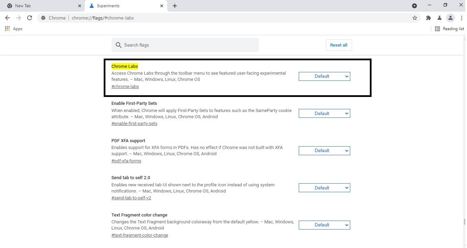The height and width of the screenshot is (248, 467).
Task: Click the #send-tab-to-self-v2 link
Action: click(131, 198)
